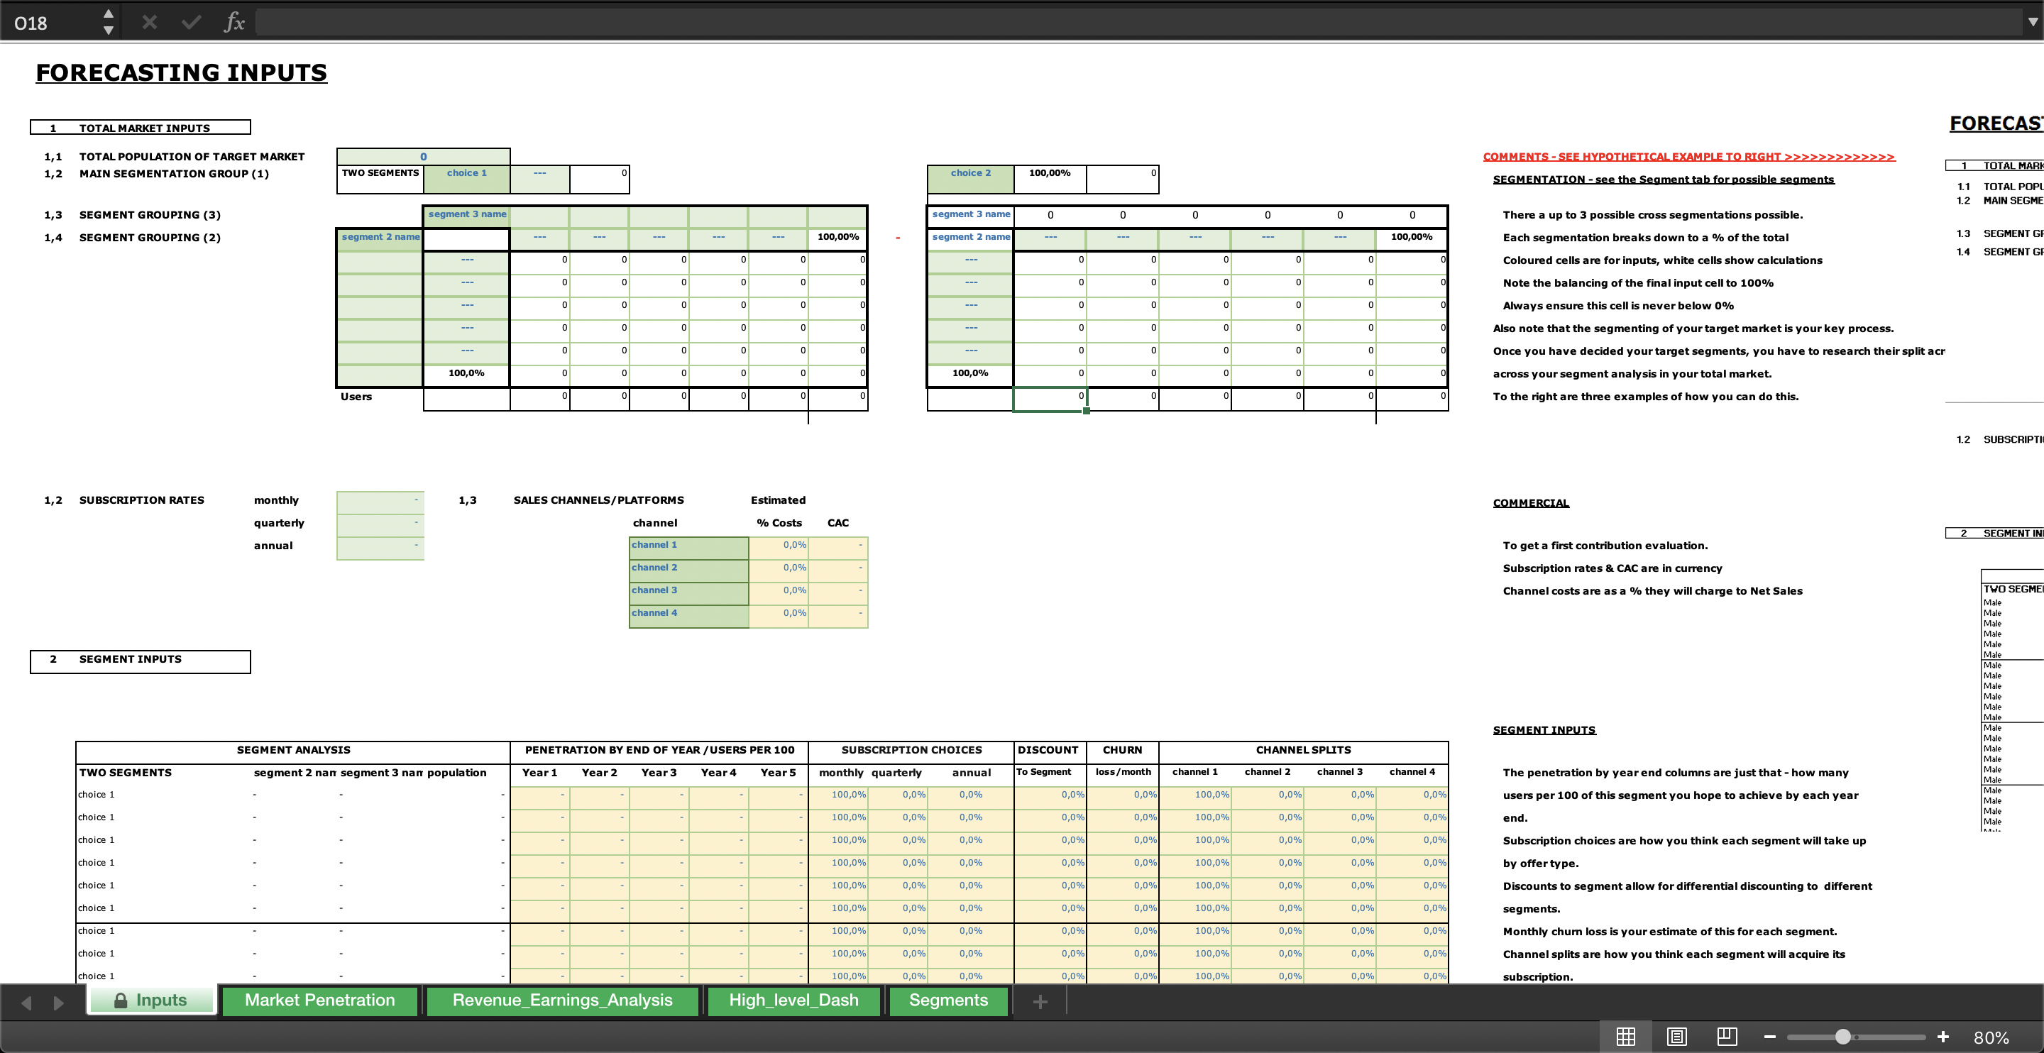Click the total population input cell showing 0
2044x1053 pixels.
coord(423,156)
